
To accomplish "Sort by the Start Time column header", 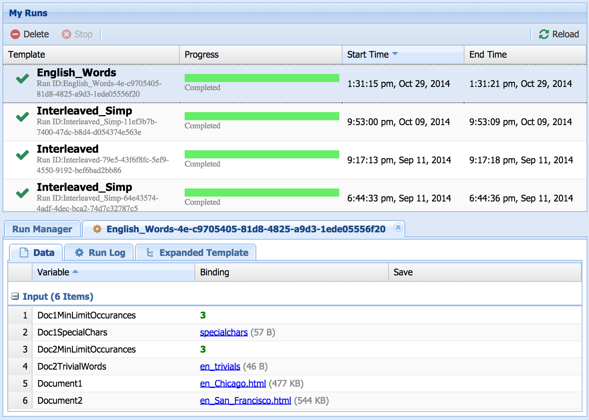I will tap(368, 54).
